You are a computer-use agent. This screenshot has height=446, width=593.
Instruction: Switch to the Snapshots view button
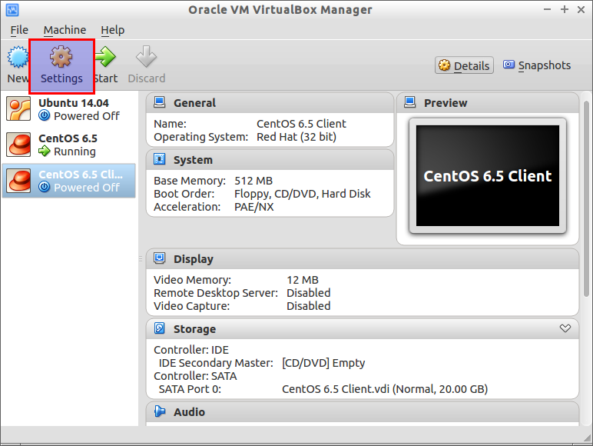537,65
